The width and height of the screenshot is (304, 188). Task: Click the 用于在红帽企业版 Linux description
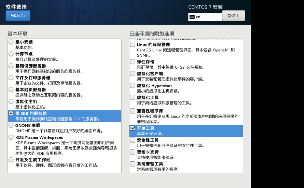[188, 119]
